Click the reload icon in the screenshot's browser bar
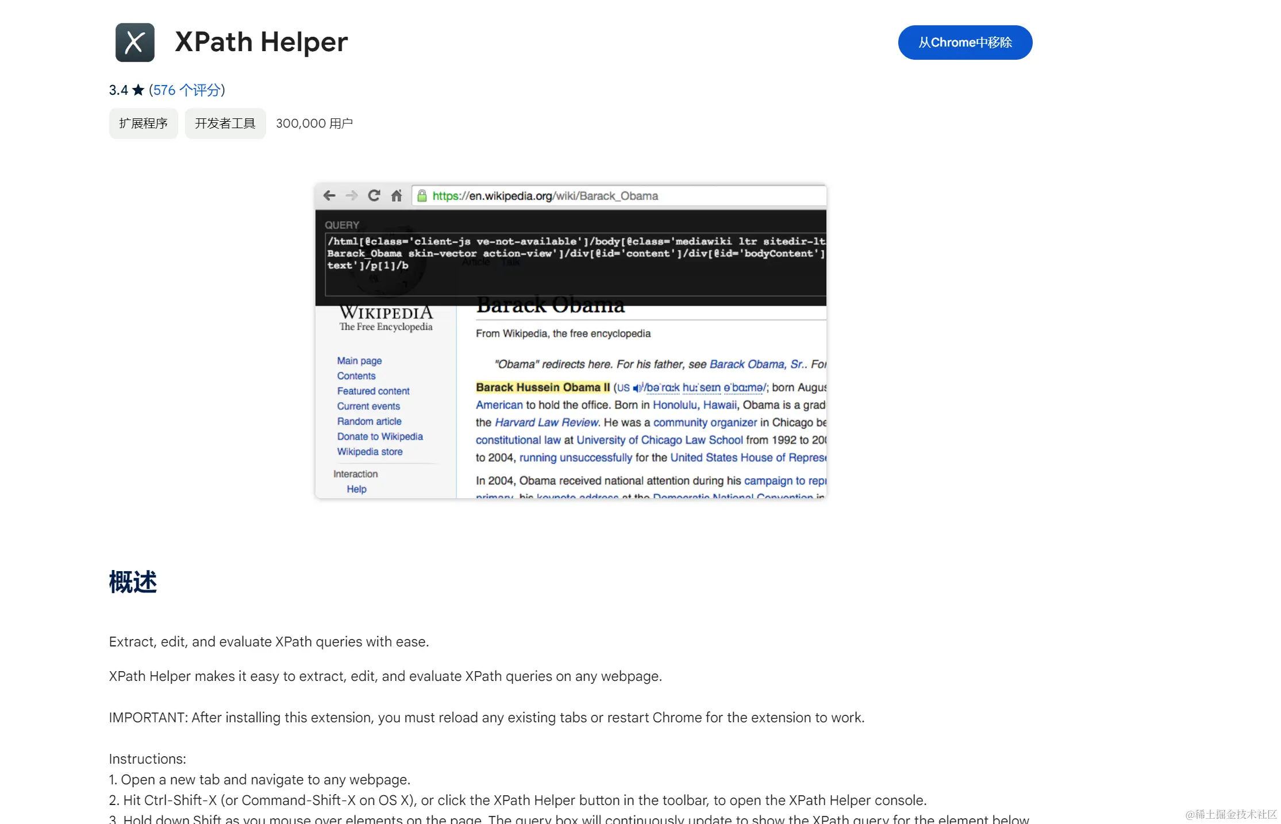The height and width of the screenshot is (824, 1281). pos(374,196)
